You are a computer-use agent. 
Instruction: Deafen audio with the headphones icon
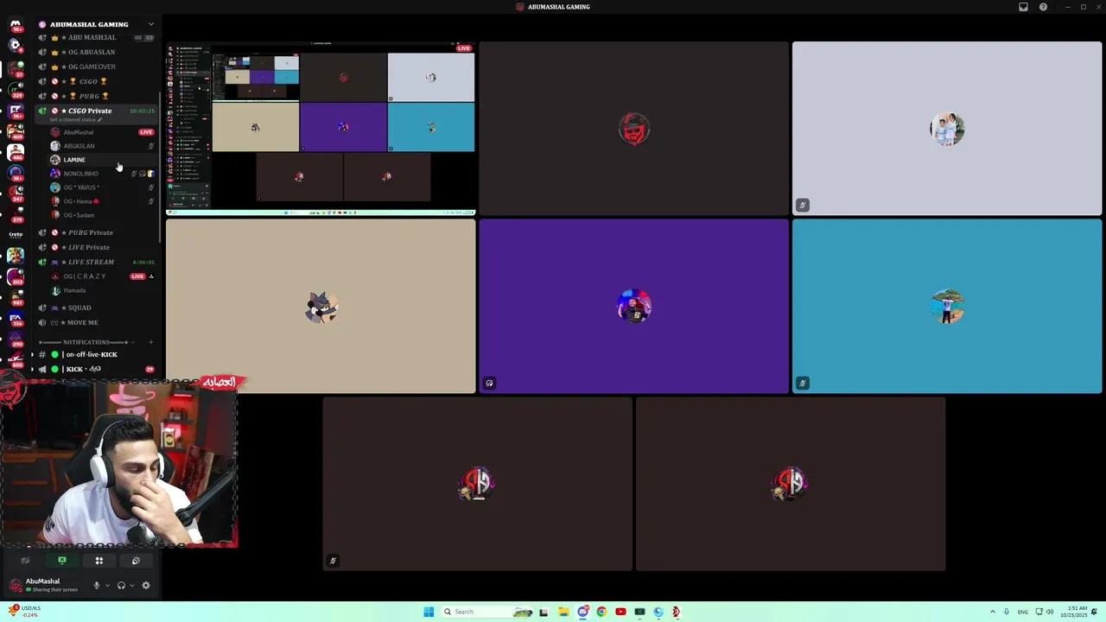[121, 585]
